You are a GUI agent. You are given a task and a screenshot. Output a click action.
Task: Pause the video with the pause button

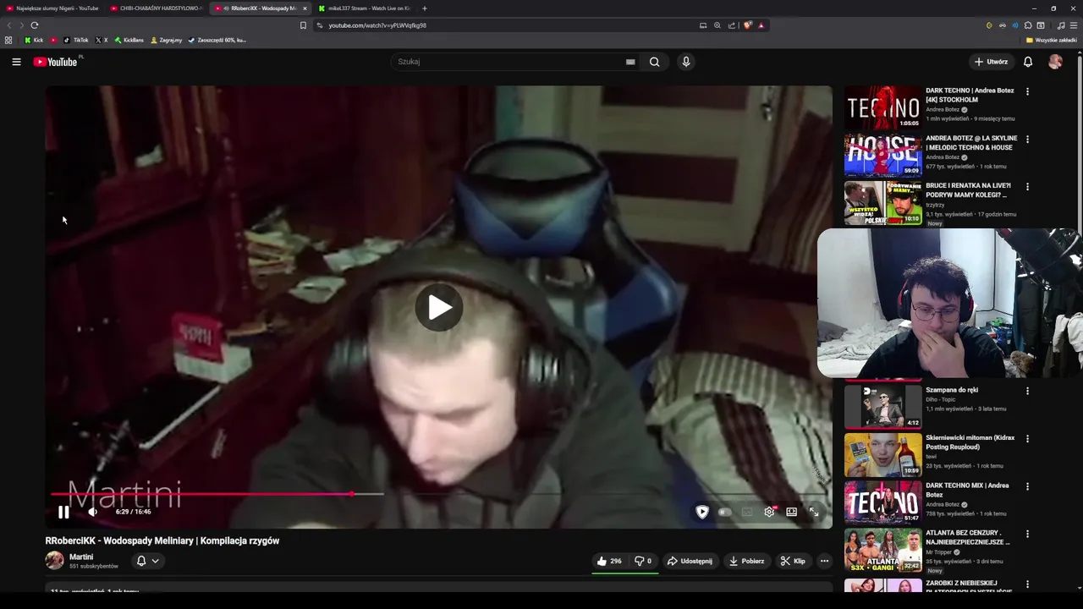coord(63,512)
